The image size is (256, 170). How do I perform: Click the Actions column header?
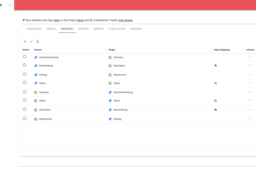[x=250, y=50]
